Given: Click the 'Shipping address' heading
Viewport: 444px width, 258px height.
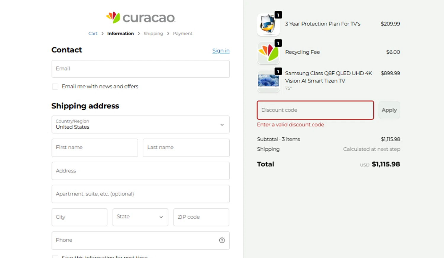Looking at the screenshot, I should [x=85, y=106].
